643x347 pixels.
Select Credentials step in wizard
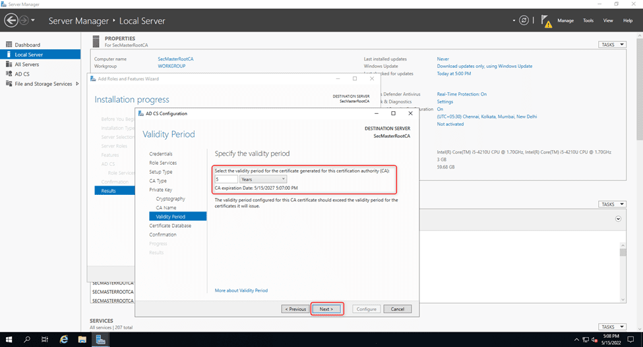click(x=161, y=154)
